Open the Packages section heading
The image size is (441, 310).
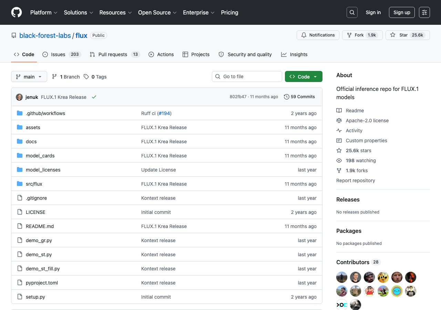point(349,231)
